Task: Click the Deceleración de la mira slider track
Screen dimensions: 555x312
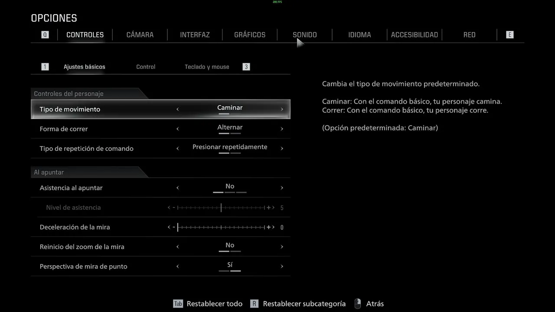Action: click(x=221, y=227)
